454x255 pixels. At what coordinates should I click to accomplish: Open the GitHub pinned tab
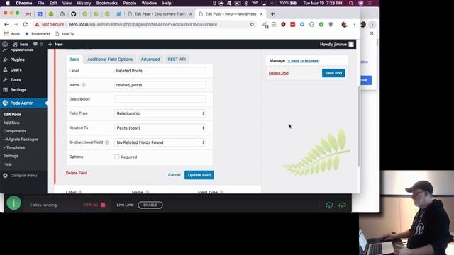[74, 14]
